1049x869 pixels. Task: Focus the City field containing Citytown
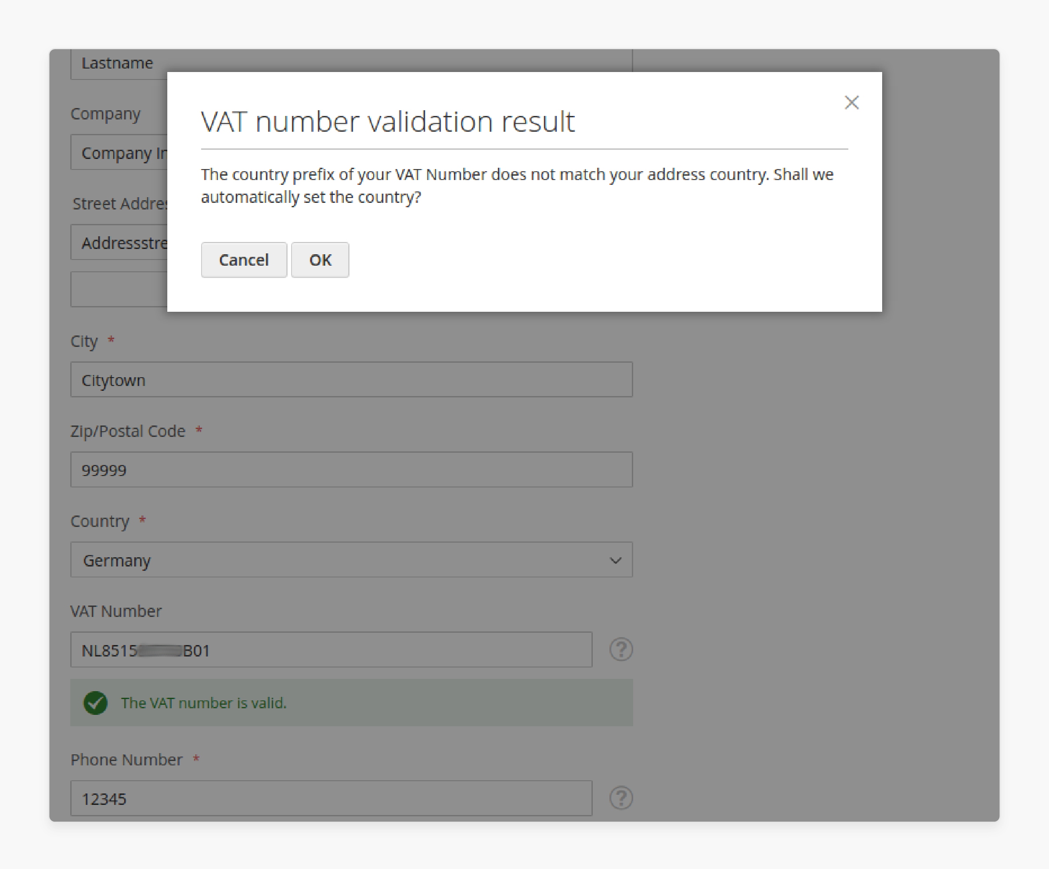(352, 379)
